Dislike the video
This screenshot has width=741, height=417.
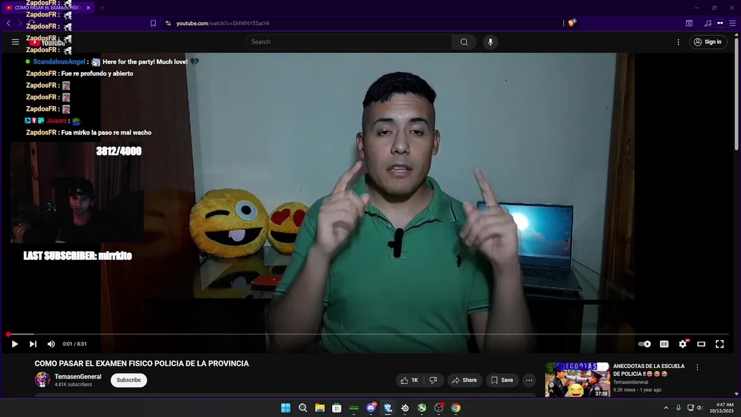(433, 380)
